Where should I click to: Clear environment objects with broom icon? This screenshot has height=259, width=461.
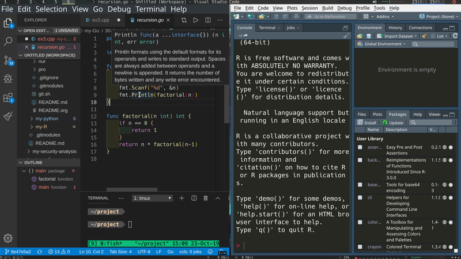424,36
